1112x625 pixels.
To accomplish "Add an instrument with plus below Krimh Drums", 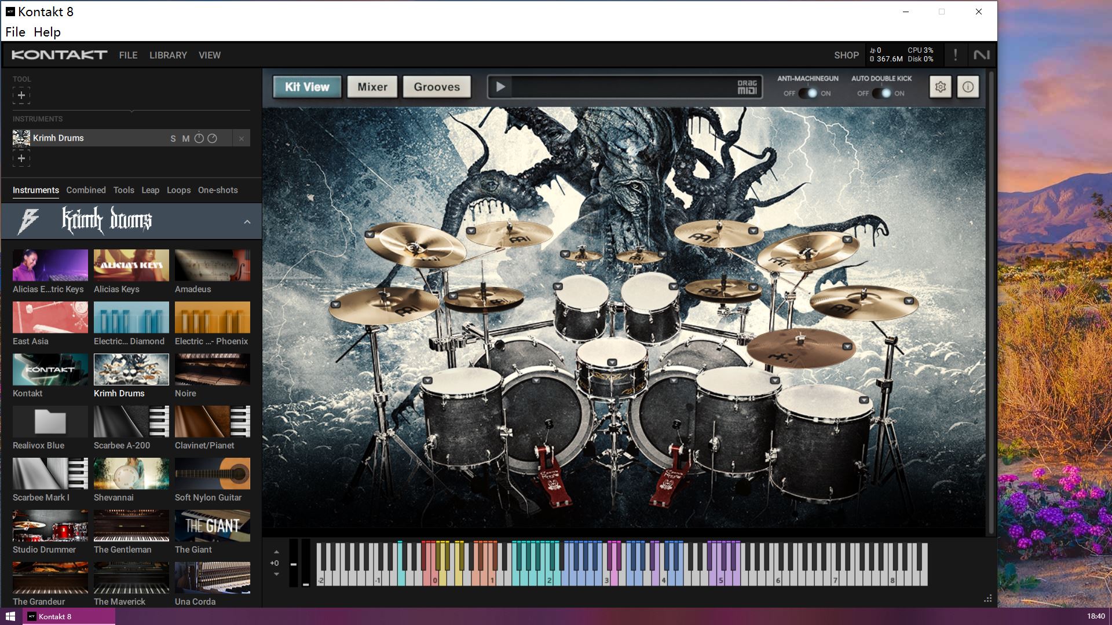I will pyautogui.click(x=21, y=159).
